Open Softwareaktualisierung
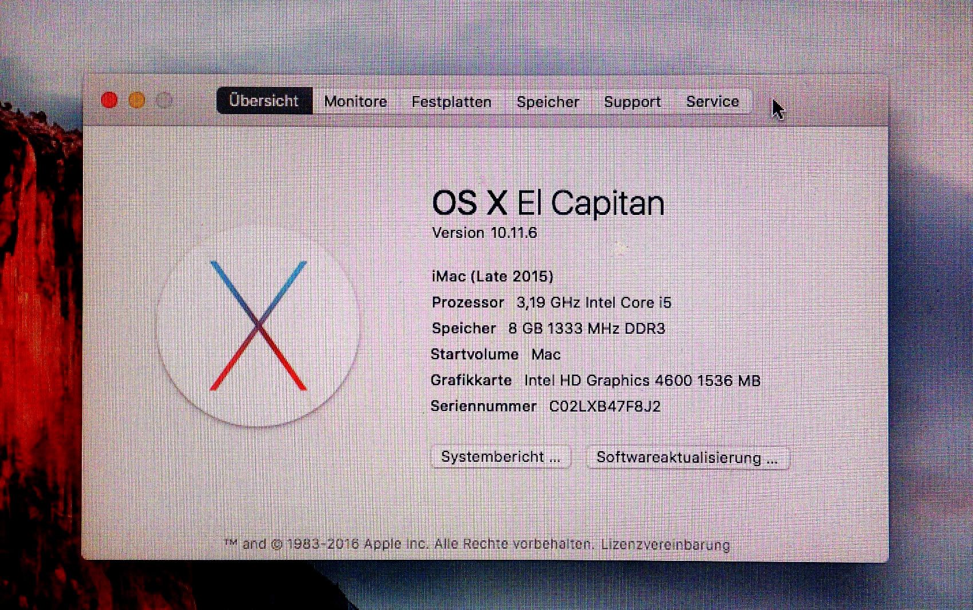Image resolution: width=973 pixels, height=610 pixels. [x=687, y=458]
